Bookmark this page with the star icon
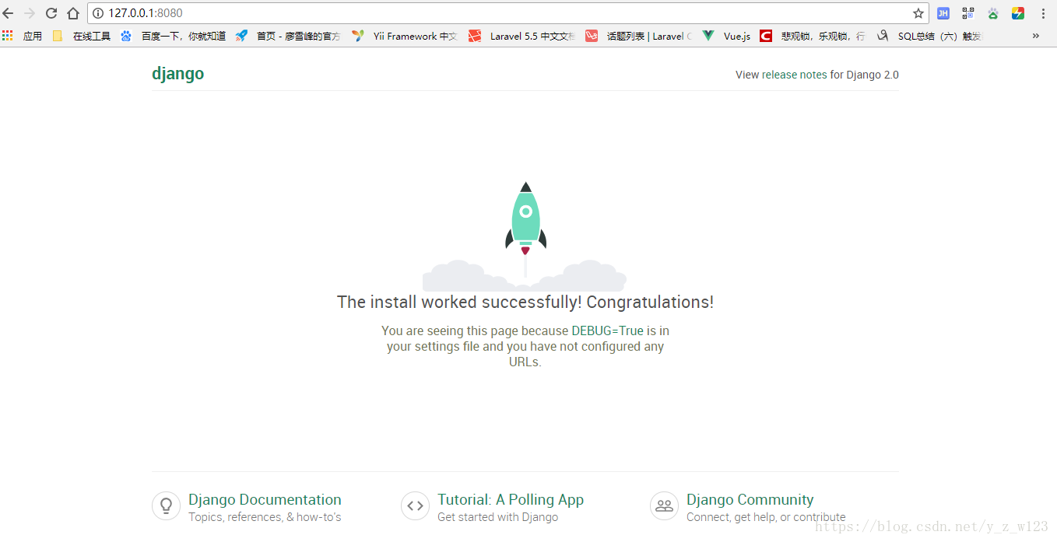The width and height of the screenshot is (1057, 542). 918,13
